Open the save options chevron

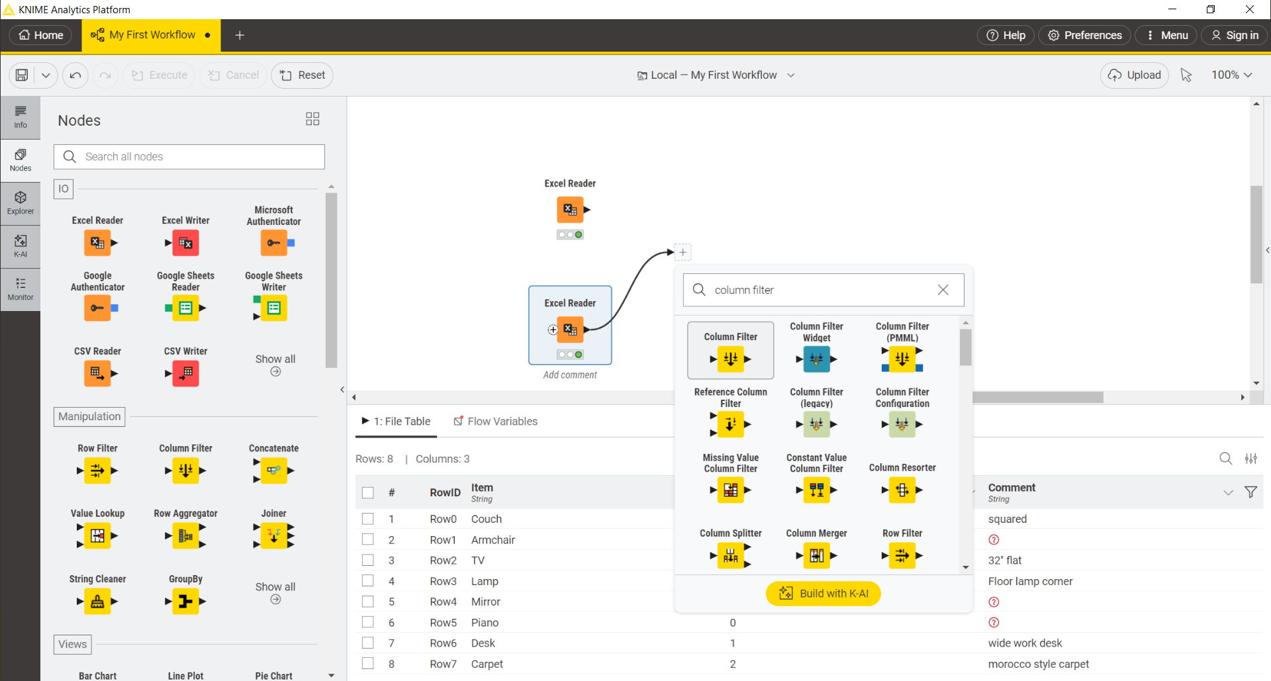pos(46,75)
